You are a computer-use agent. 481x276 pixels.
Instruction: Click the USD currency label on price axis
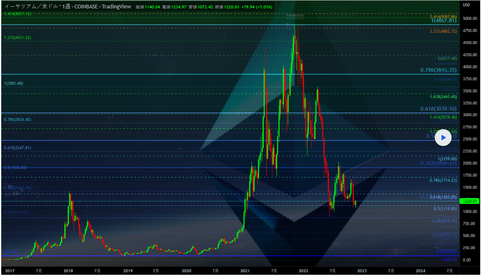[x=466, y=5]
